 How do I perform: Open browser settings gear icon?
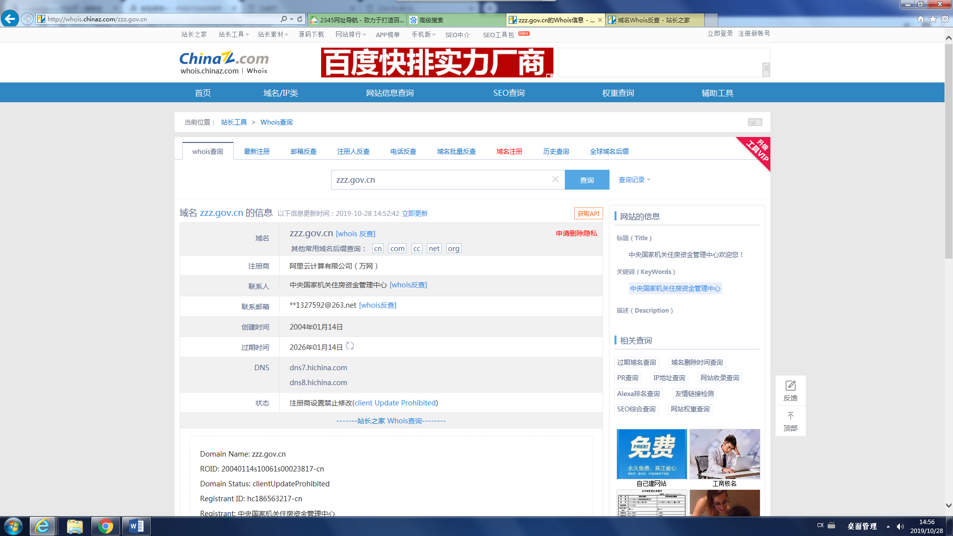[x=945, y=19]
